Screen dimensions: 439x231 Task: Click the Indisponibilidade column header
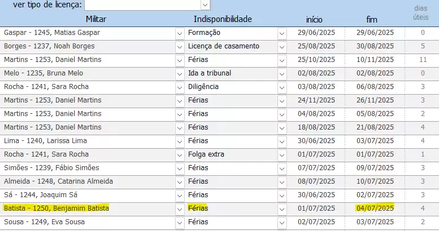coord(223,19)
